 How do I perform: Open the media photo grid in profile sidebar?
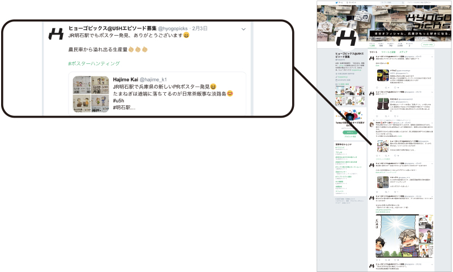[349, 97]
